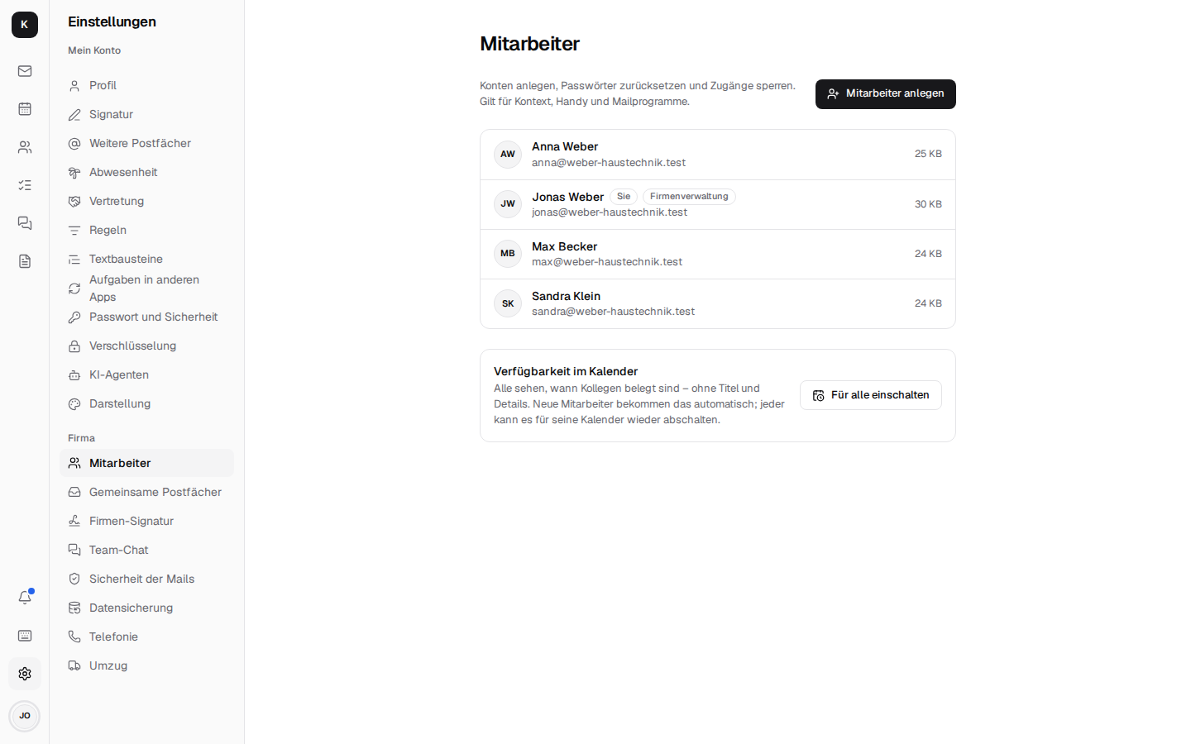1191x744 pixels.
Task: Open the chat bubbles icon in the left rail
Action: pos(25,223)
